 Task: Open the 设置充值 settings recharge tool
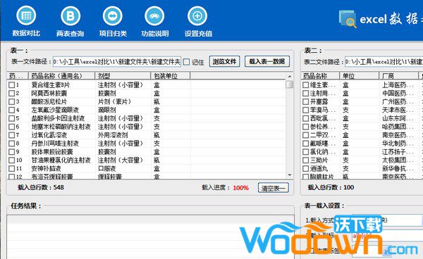click(x=198, y=22)
